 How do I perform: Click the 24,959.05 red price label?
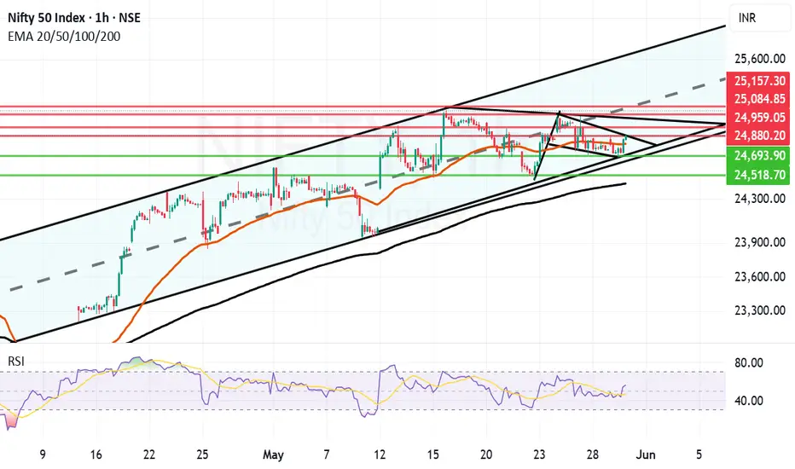point(759,118)
